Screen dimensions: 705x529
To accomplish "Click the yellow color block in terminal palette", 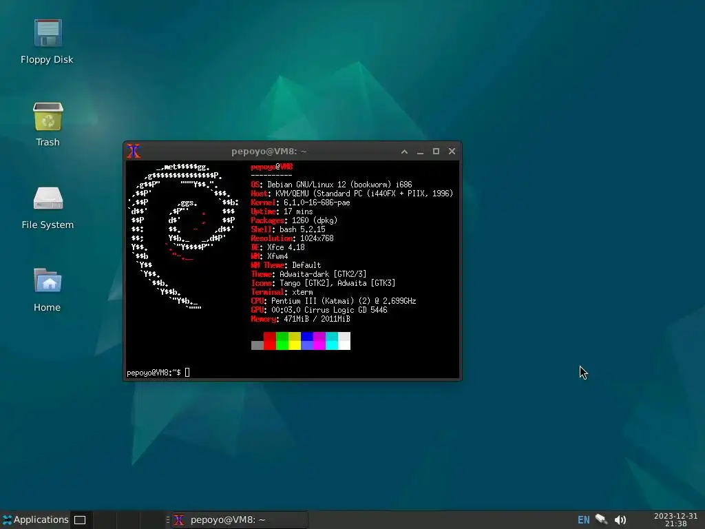I will tap(295, 341).
